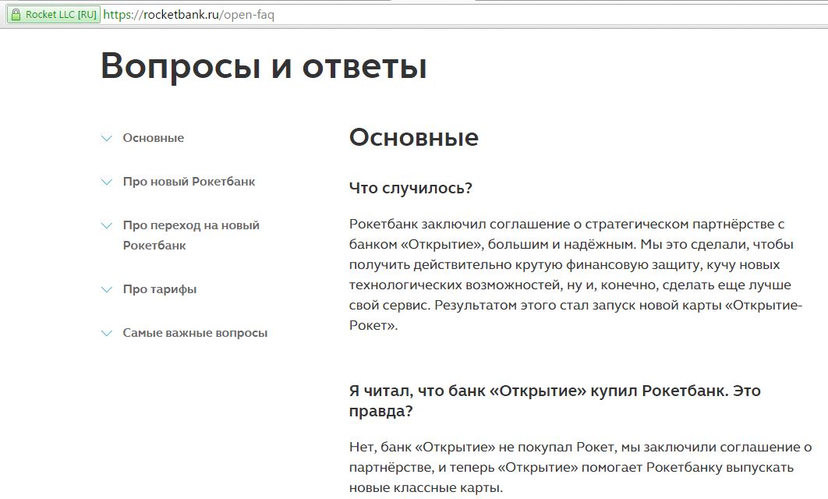Expand the chevron beside Про новый Рокетбанк
Screen dimensions: 828x499
(107, 182)
